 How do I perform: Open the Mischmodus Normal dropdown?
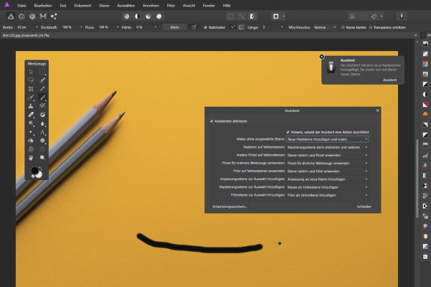point(325,27)
